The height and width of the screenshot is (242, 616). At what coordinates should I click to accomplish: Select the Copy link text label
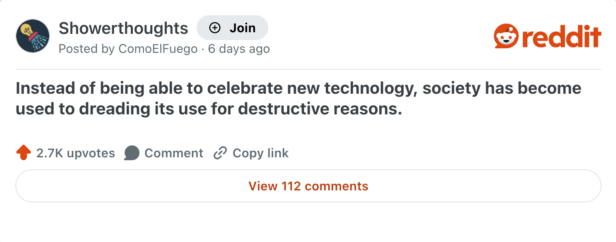point(260,153)
